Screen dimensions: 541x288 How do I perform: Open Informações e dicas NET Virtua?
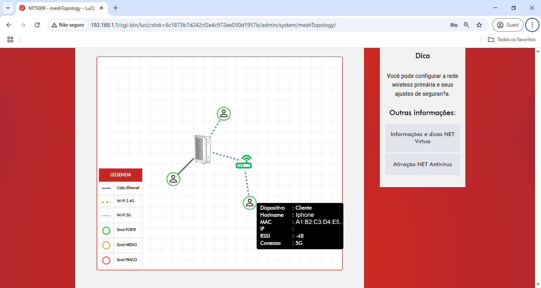click(423, 138)
